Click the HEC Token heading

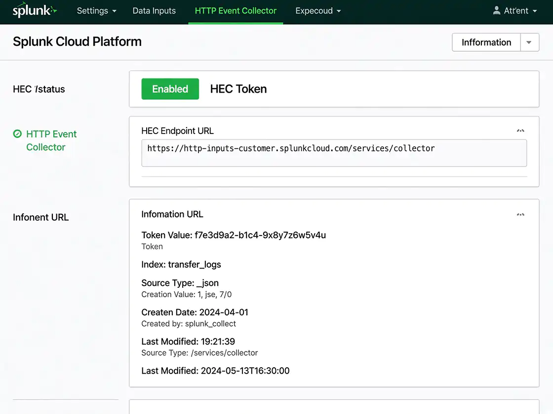[238, 89]
